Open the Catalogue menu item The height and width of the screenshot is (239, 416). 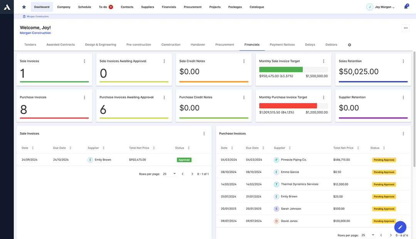click(257, 7)
